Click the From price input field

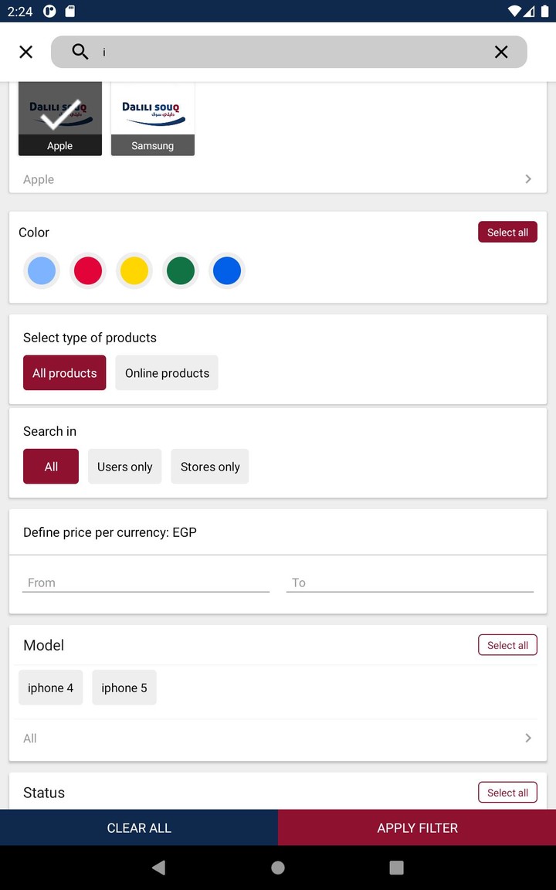145,583
